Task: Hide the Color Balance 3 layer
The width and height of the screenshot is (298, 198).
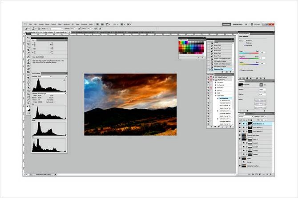Action: pos(240,124)
